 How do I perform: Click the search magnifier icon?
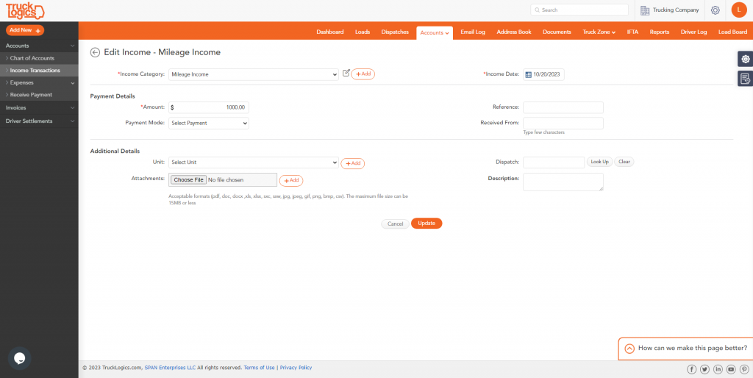(538, 10)
